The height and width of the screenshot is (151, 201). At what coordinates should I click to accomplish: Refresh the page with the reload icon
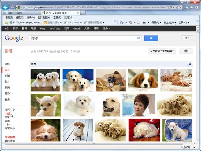pyautogui.click(x=177, y=7)
